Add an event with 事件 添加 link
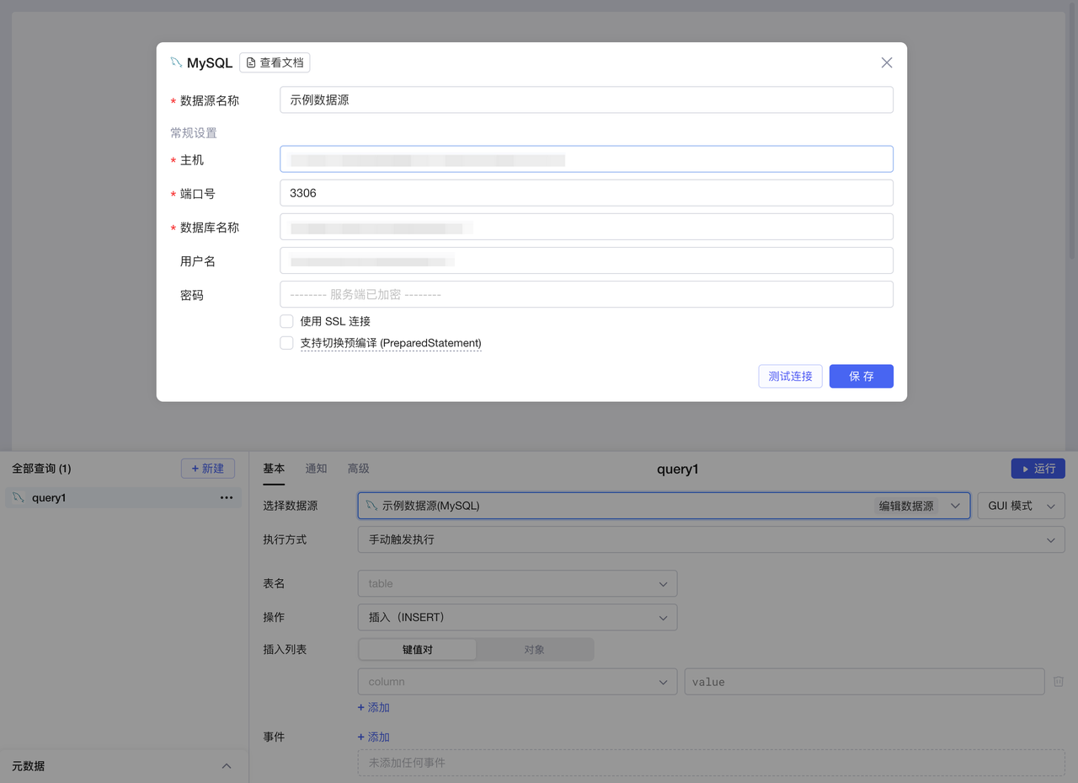 [x=373, y=737]
